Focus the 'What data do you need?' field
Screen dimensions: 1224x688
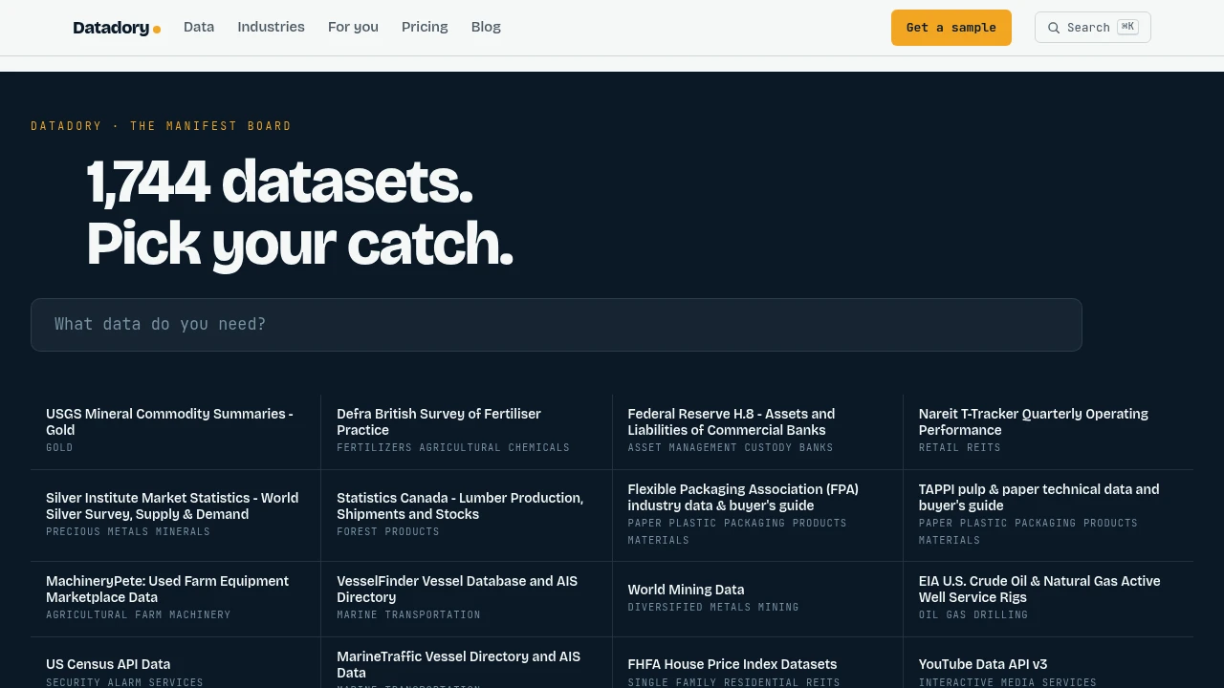point(557,325)
